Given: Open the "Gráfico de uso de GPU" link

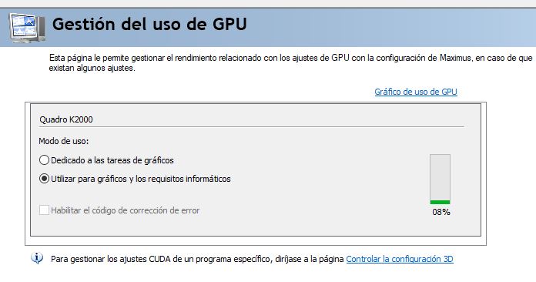Looking at the screenshot, I should (x=416, y=92).
